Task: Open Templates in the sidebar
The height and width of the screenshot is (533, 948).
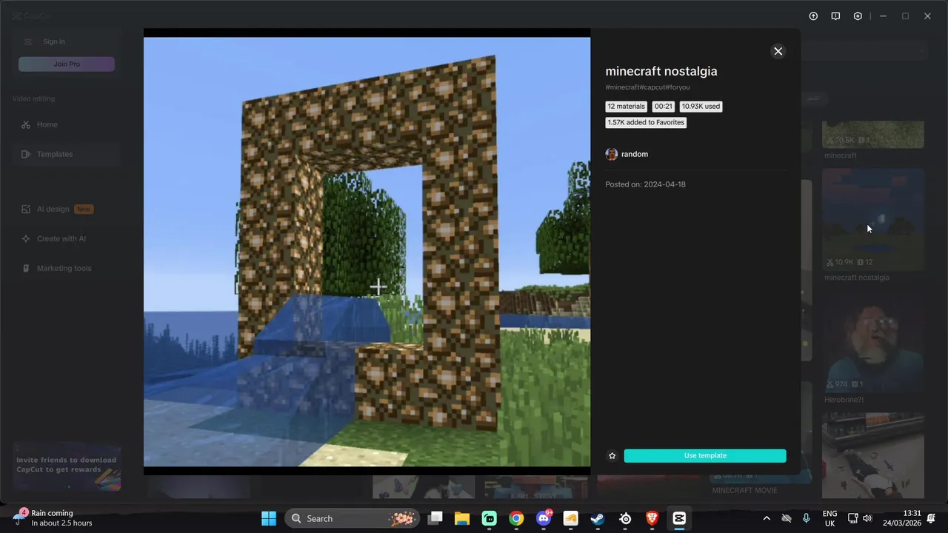Action: pos(67,154)
